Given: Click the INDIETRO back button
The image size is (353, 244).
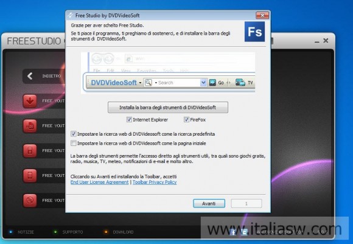Looking at the screenshot, I should [44, 76].
